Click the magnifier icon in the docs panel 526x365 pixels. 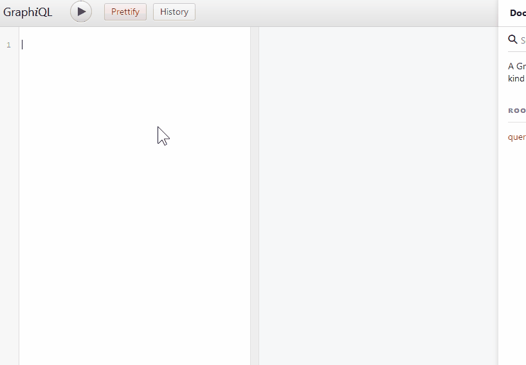512,39
